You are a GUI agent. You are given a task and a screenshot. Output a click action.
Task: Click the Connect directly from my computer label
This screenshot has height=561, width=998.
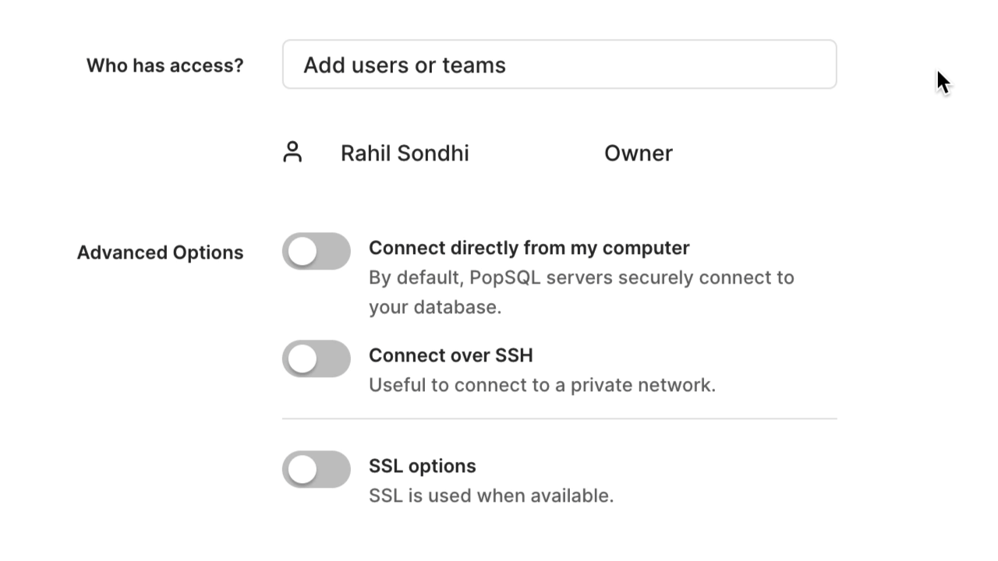pyautogui.click(x=529, y=248)
